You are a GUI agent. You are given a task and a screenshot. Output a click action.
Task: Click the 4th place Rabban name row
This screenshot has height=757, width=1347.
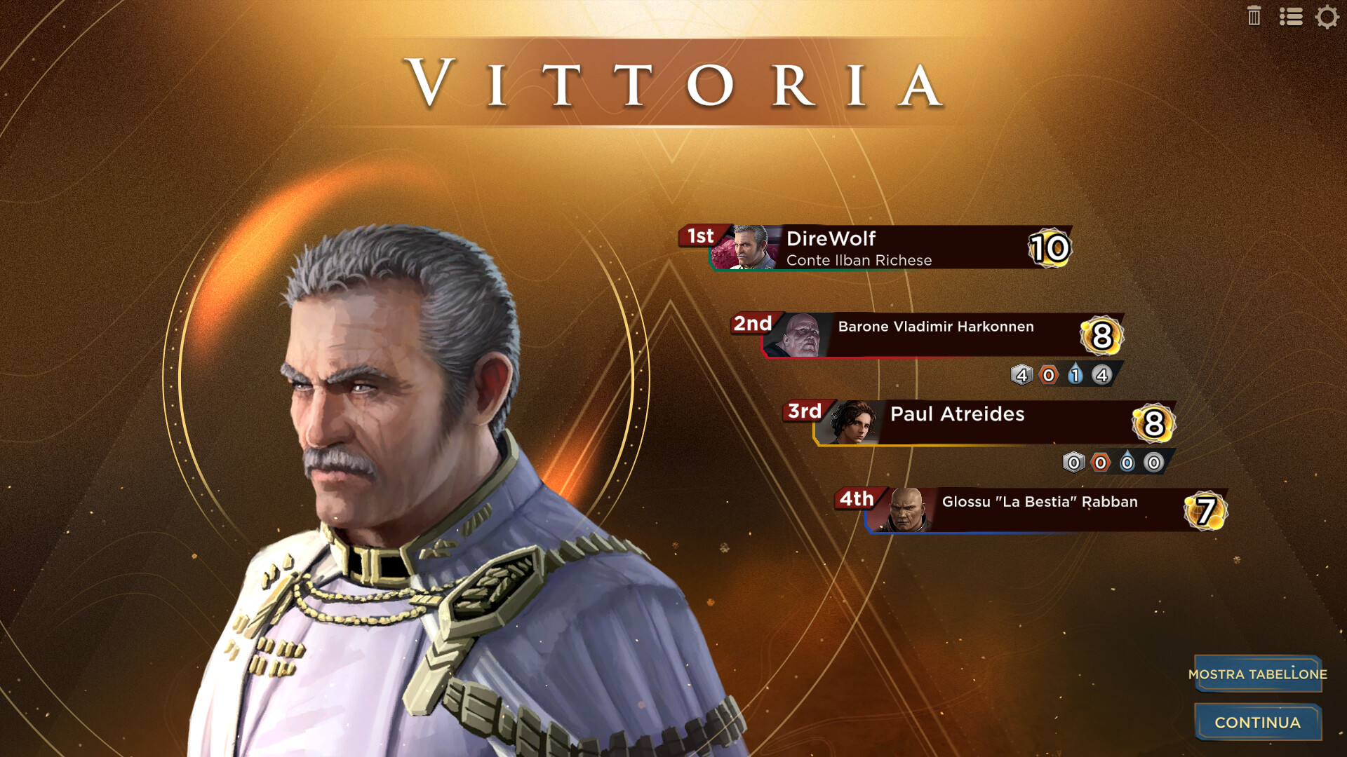click(1047, 510)
